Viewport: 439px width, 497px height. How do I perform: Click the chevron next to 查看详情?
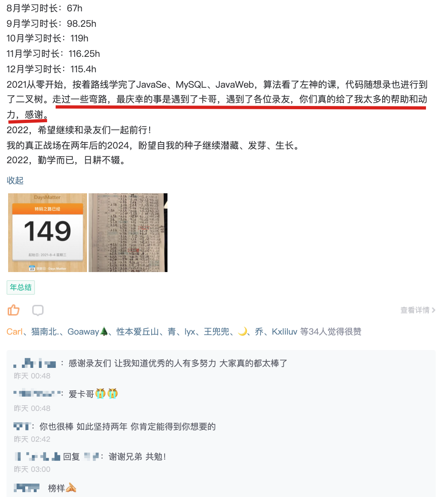pos(434,310)
